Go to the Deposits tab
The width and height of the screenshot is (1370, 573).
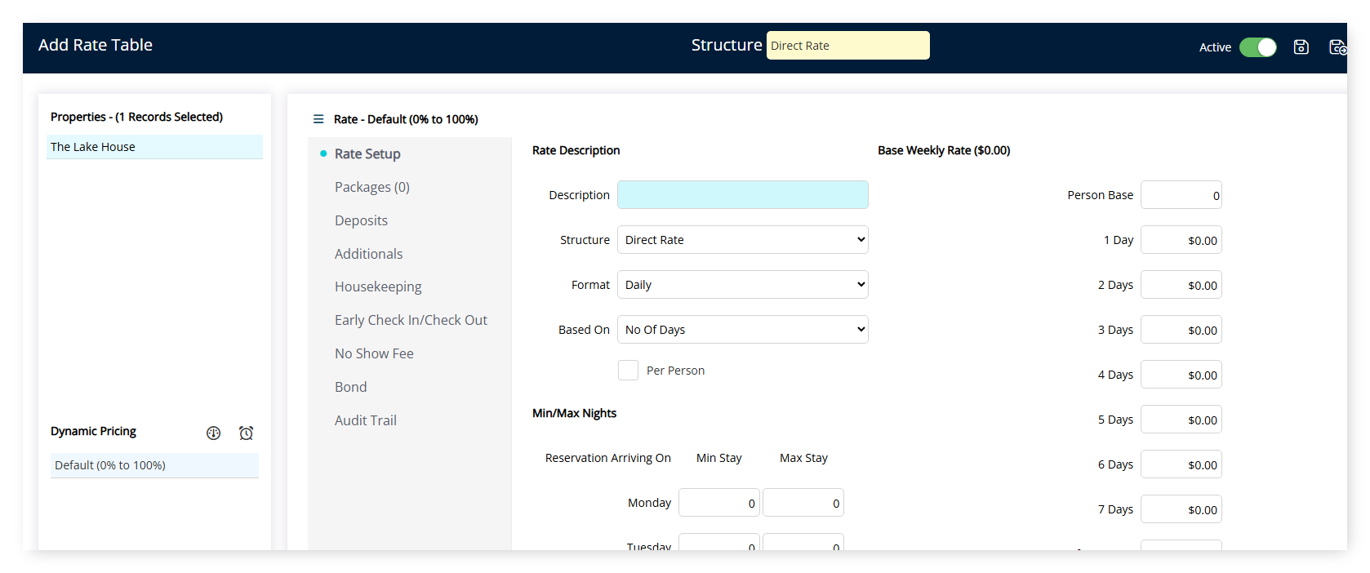(361, 220)
